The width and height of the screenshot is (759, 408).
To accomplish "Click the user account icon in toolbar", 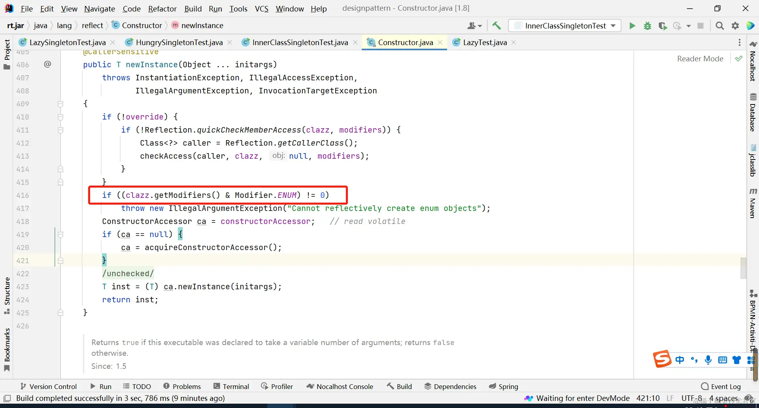I will [474, 26].
